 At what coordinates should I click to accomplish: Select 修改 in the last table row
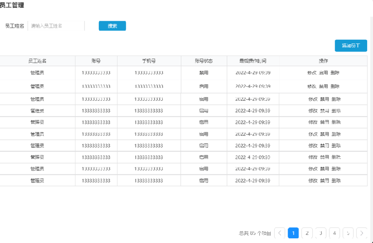[313, 181]
